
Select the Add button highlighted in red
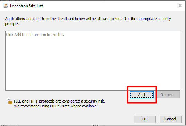(x=141, y=95)
